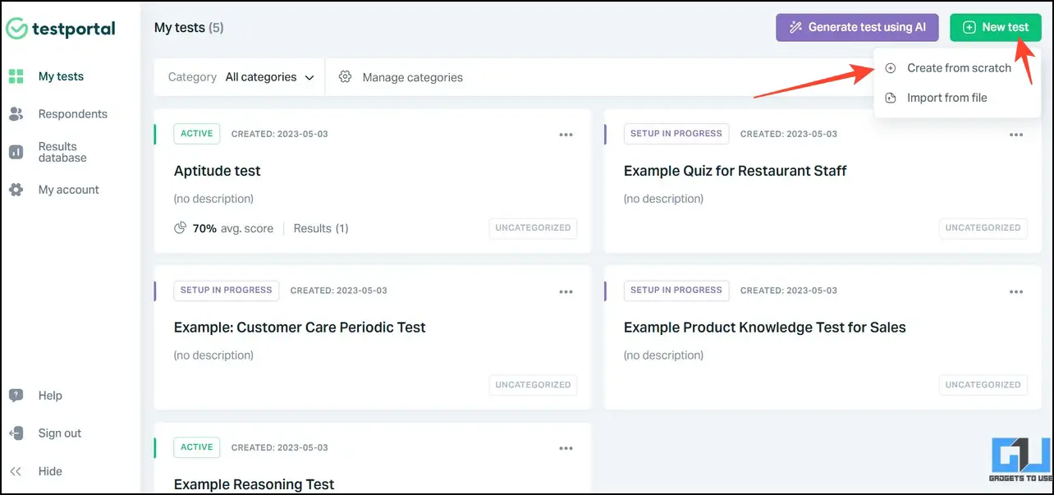Click the My tests (5) page heading
The width and height of the screenshot is (1054, 495).
[189, 28]
